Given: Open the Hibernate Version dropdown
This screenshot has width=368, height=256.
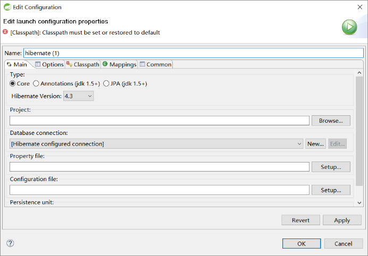Looking at the screenshot, I should [78, 96].
